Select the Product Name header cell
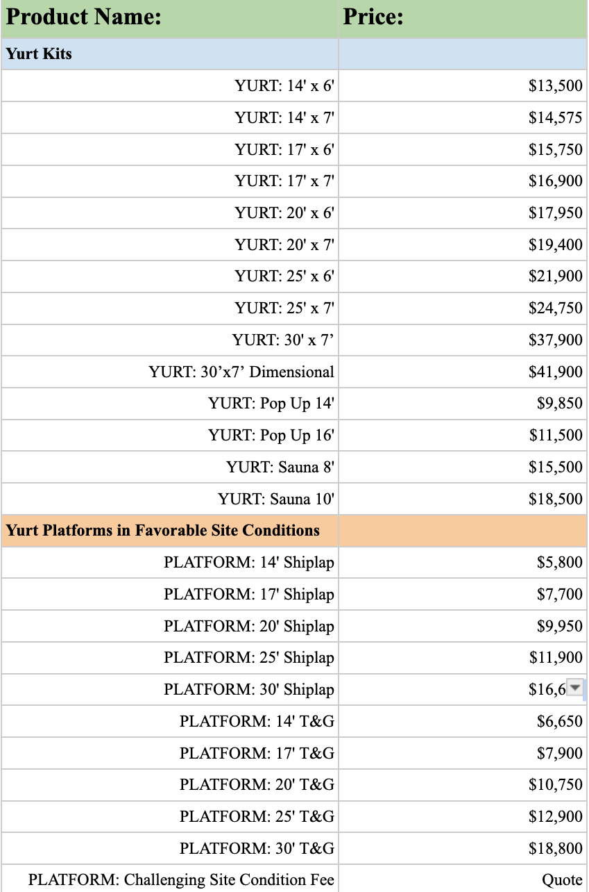The height and width of the screenshot is (892, 589). 170,19
